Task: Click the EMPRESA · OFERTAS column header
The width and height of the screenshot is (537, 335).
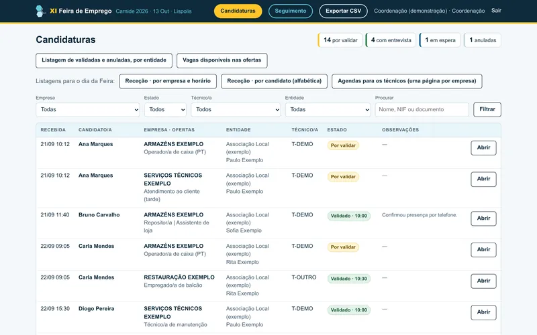Action: pos(169,130)
